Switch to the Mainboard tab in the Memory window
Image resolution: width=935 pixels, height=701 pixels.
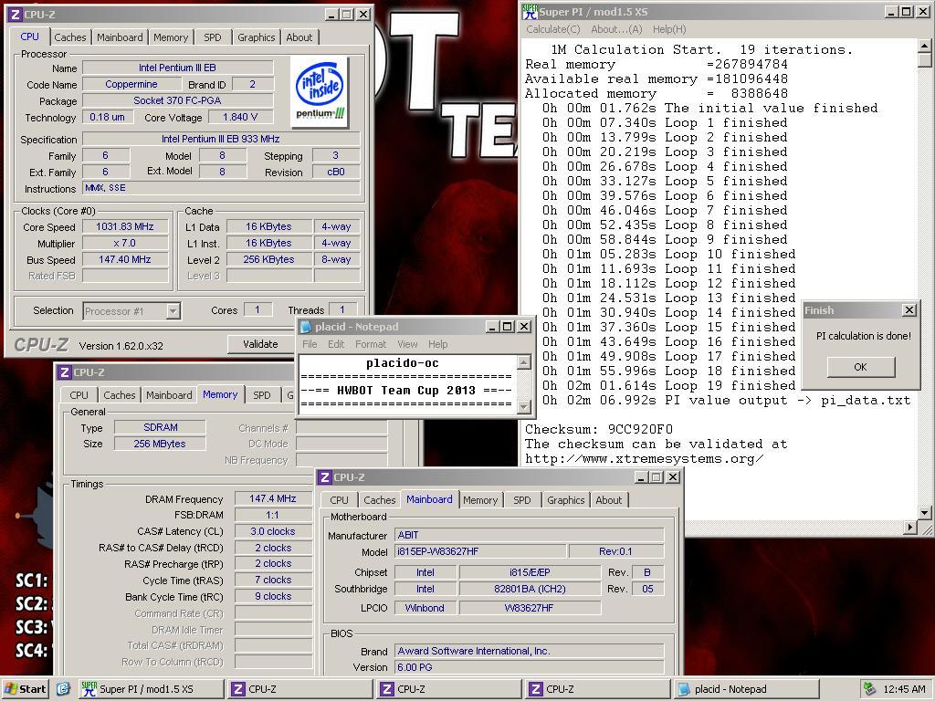pyautogui.click(x=169, y=394)
